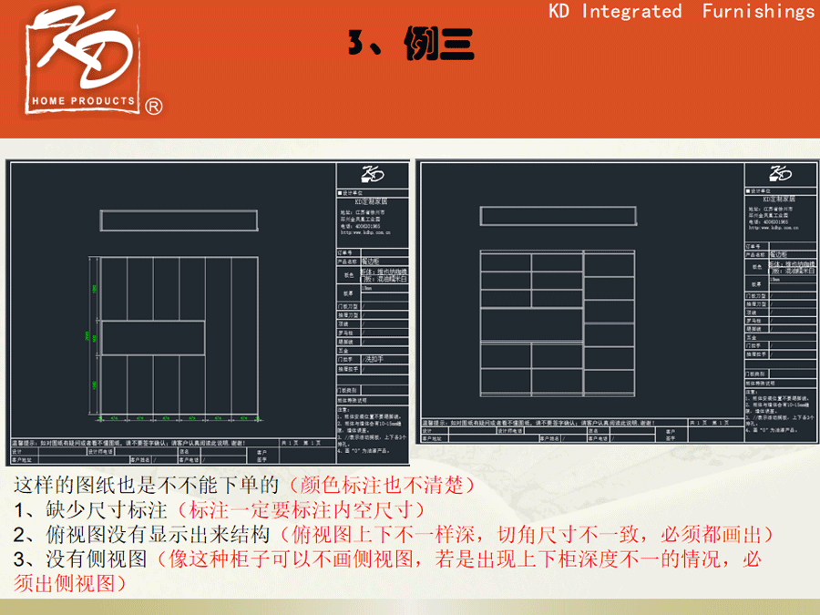Screen dimensions: 820x615
Task: Select the KD logo in right drawing's title block
Action: tap(780, 174)
